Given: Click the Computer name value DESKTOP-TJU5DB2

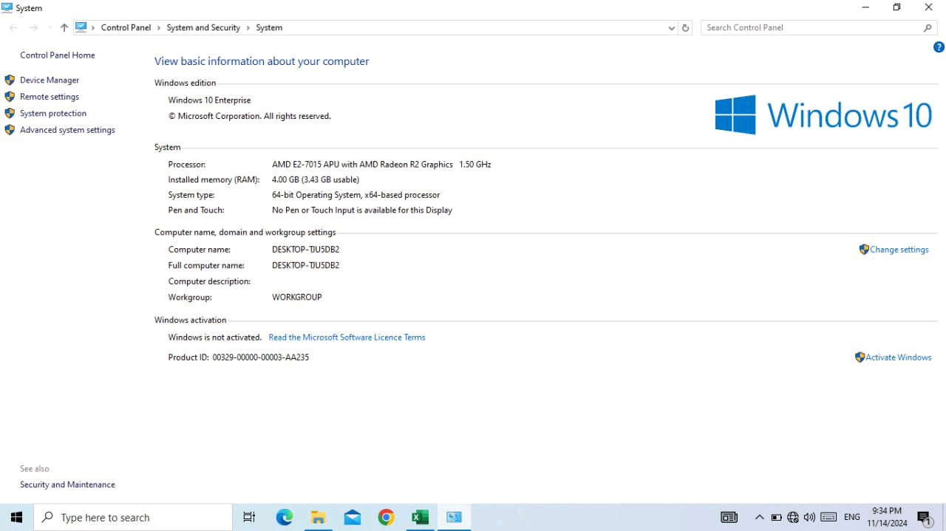Looking at the screenshot, I should (305, 250).
